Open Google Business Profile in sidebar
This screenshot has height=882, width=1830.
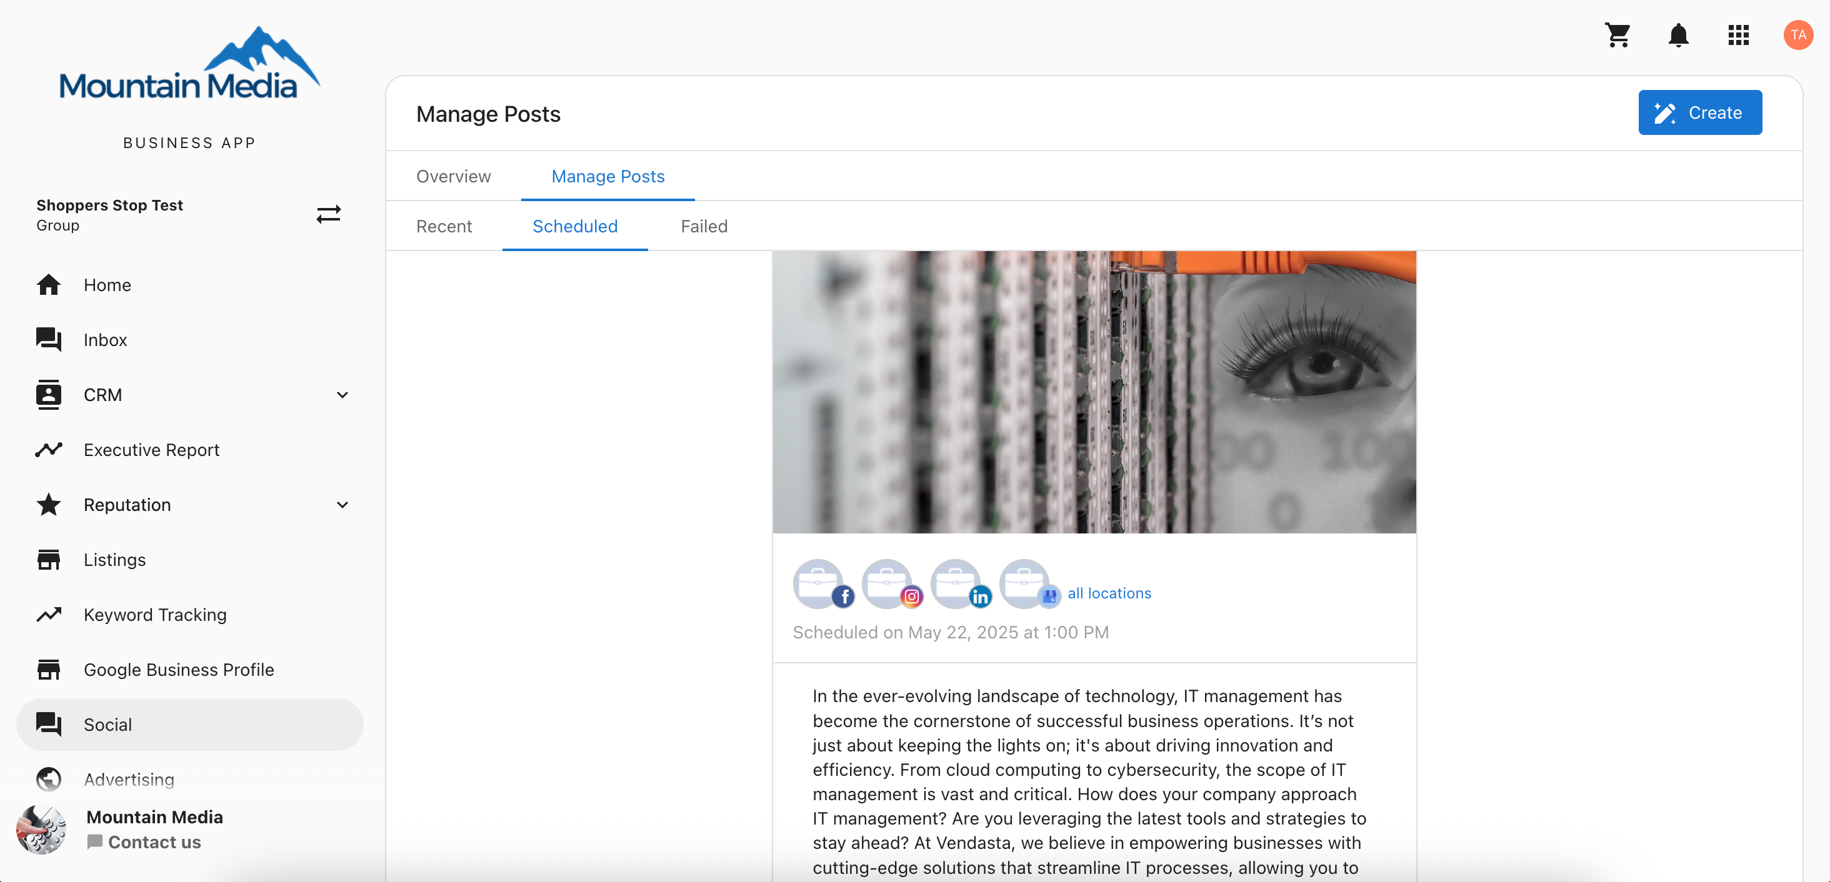(x=189, y=669)
